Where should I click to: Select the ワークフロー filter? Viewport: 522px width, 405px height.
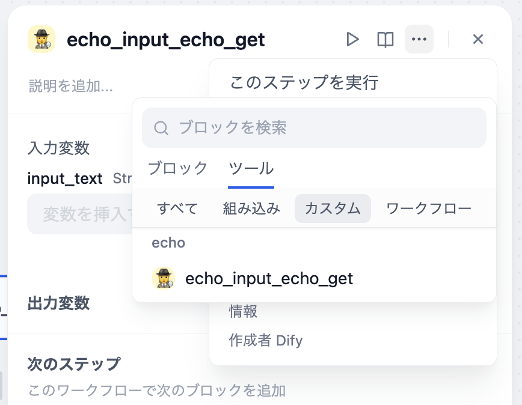tap(429, 209)
